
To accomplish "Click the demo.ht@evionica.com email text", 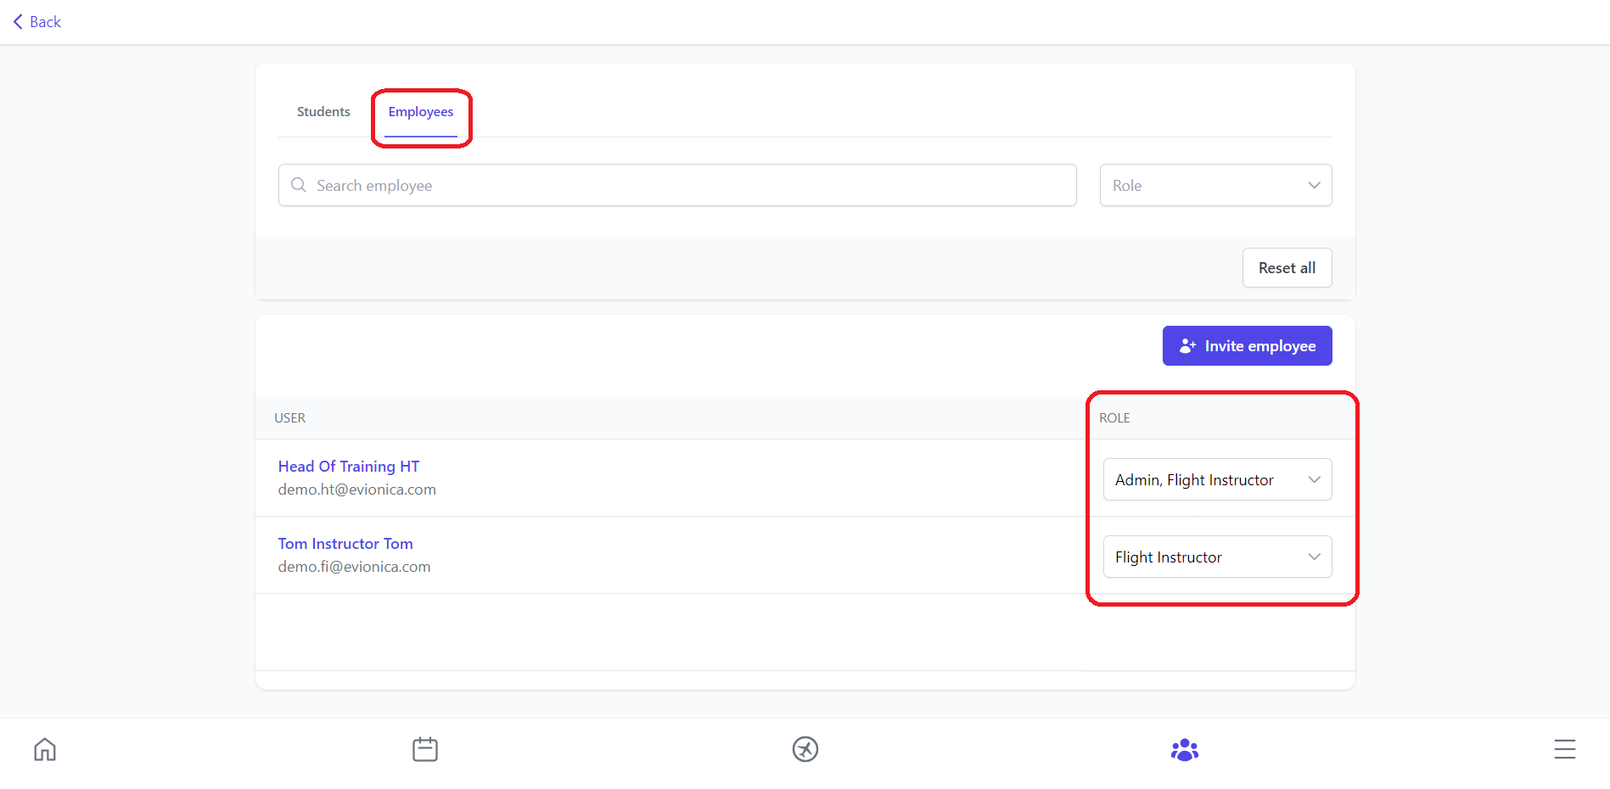I will pyautogui.click(x=357, y=490).
